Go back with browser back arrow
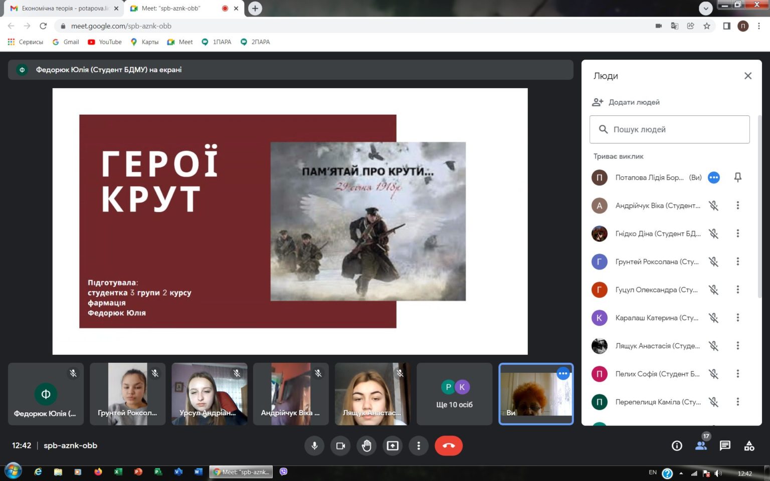 pos(11,26)
